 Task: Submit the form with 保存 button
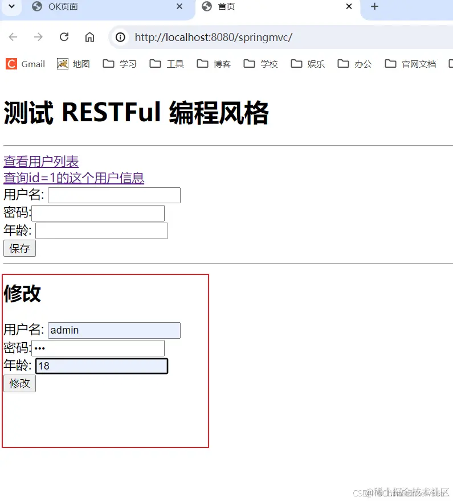pyautogui.click(x=19, y=248)
